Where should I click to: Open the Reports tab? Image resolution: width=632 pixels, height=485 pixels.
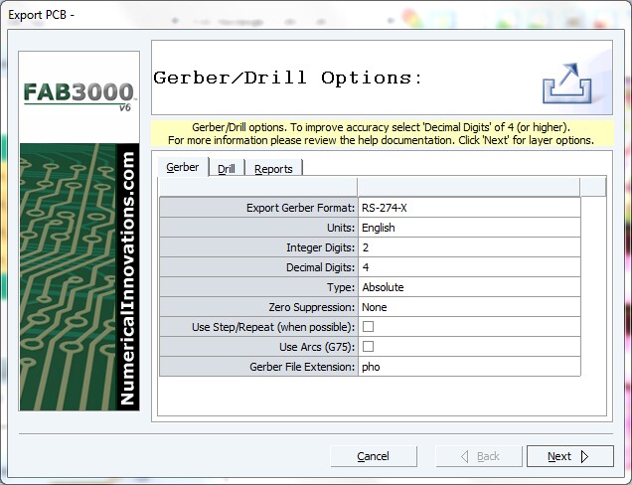pyautogui.click(x=273, y=169)
